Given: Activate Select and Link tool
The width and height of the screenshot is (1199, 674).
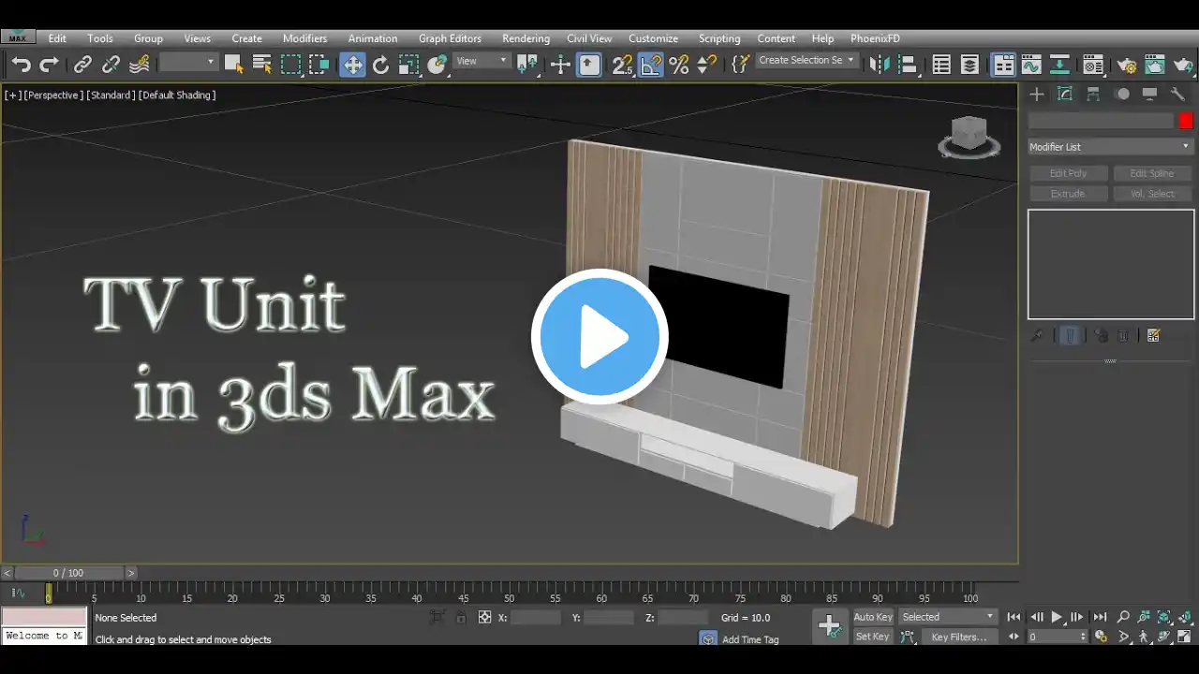Looking at the screenshot, I should tap(82, 65).
